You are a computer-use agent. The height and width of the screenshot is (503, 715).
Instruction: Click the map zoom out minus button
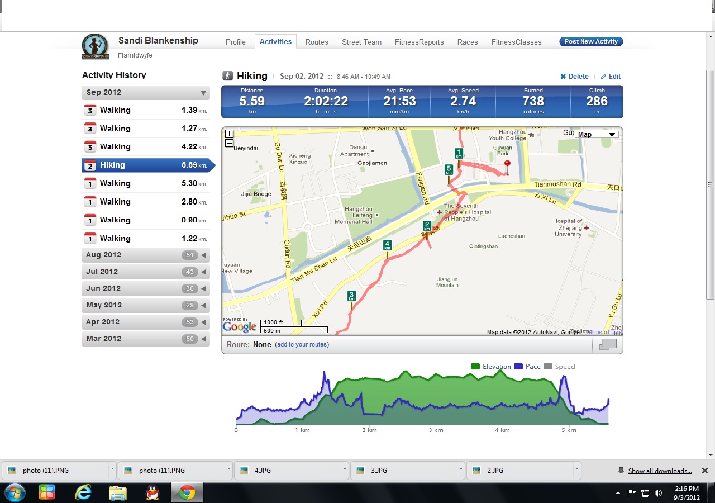pyautogui.click(x=229, y=143)
